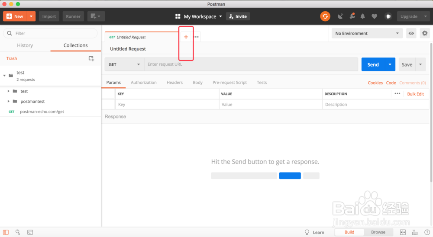Open the capture API requests satellite icon
This screenshot has height=237, width=433.
click(340, 16)
